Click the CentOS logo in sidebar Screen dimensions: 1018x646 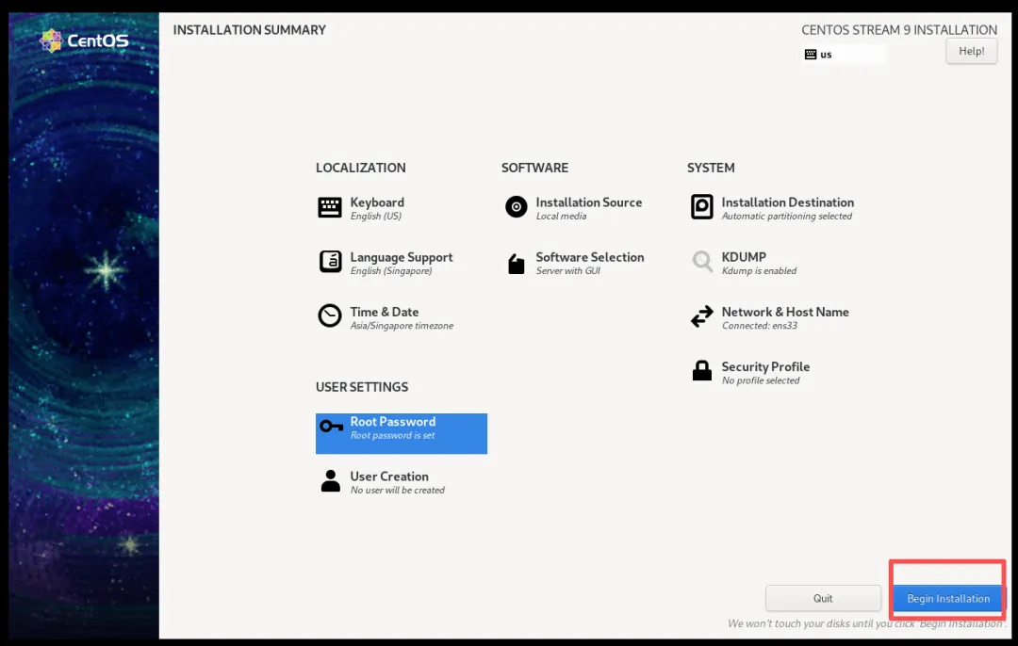point(85,40)
